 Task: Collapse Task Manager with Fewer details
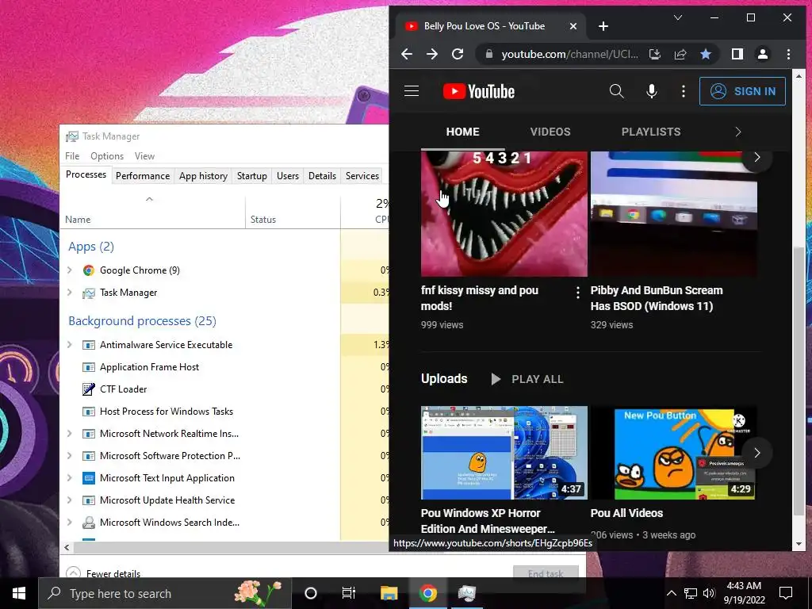(104, 573)
